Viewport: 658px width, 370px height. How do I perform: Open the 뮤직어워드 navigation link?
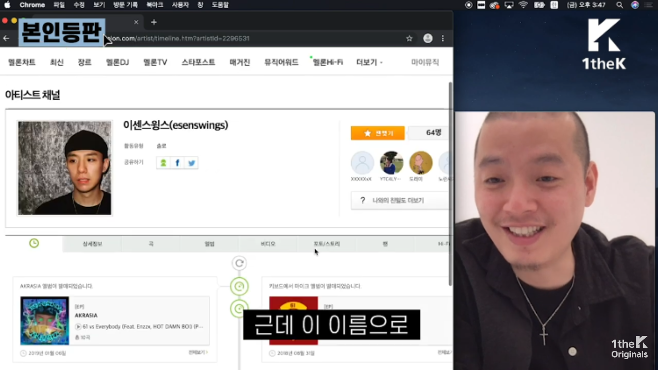point(281,62)
